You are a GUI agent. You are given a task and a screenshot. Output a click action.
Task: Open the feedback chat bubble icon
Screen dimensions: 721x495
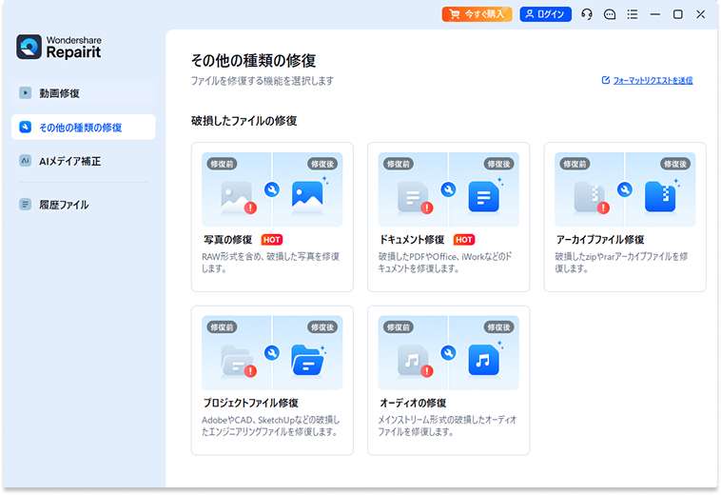[x=610, y=14]
